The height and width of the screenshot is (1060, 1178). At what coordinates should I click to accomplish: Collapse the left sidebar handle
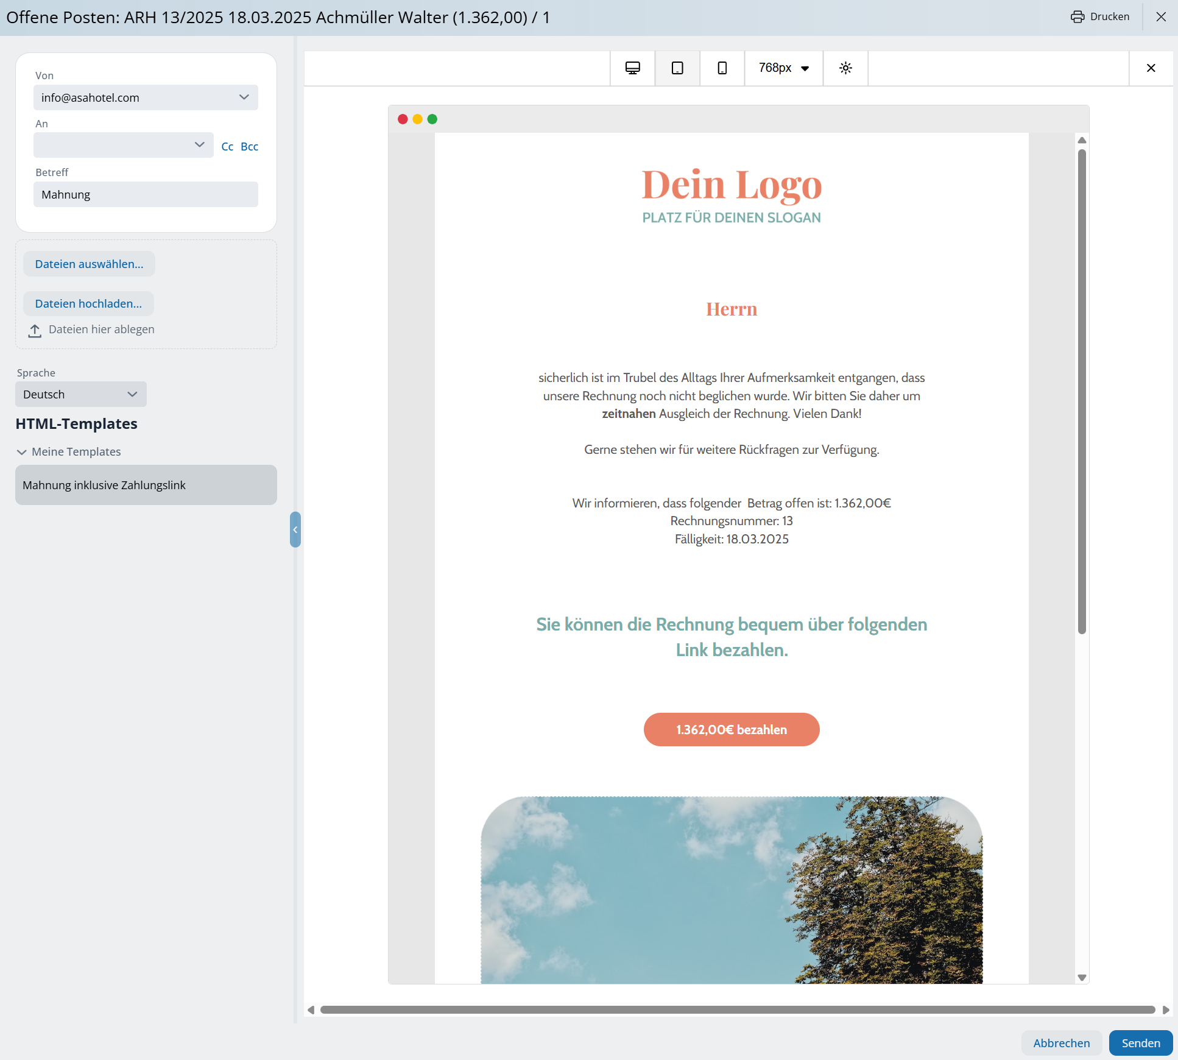(x=295, y=529)
